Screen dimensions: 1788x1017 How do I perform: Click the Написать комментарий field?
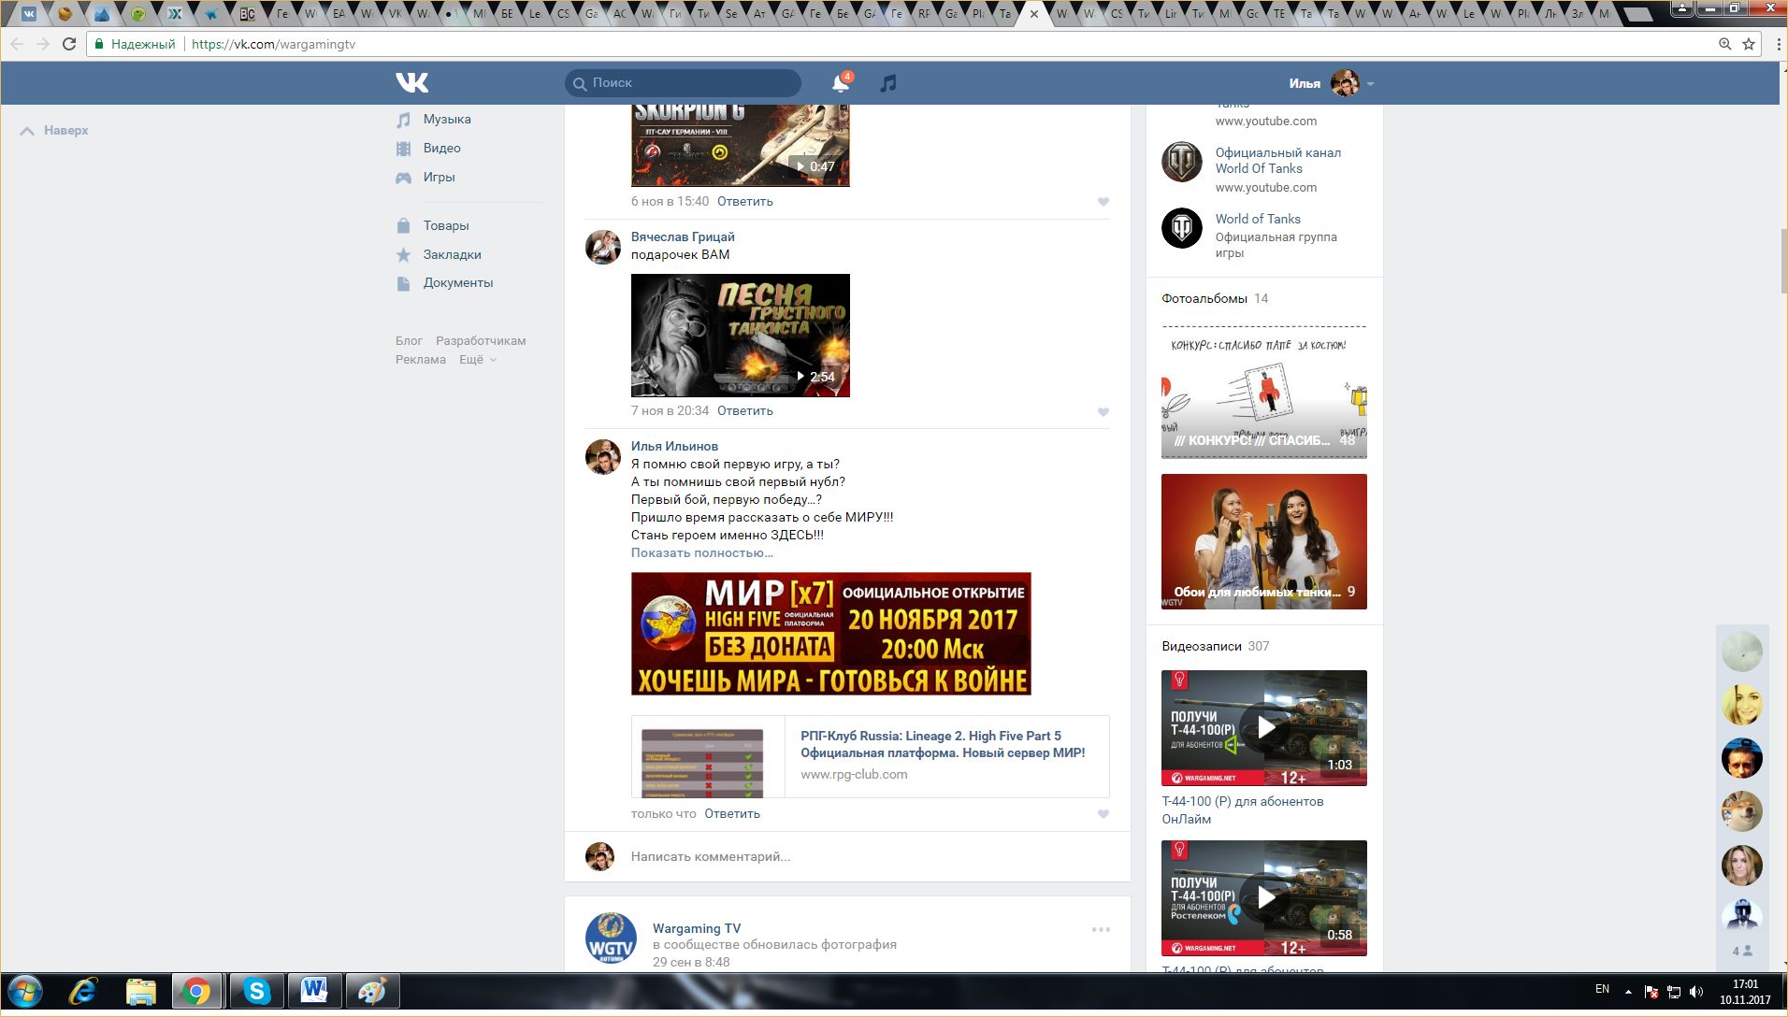(x=842, y=856)
